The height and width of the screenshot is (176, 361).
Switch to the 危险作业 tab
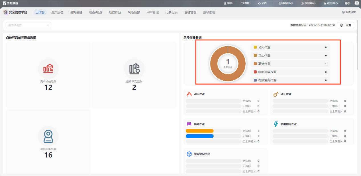115,12
